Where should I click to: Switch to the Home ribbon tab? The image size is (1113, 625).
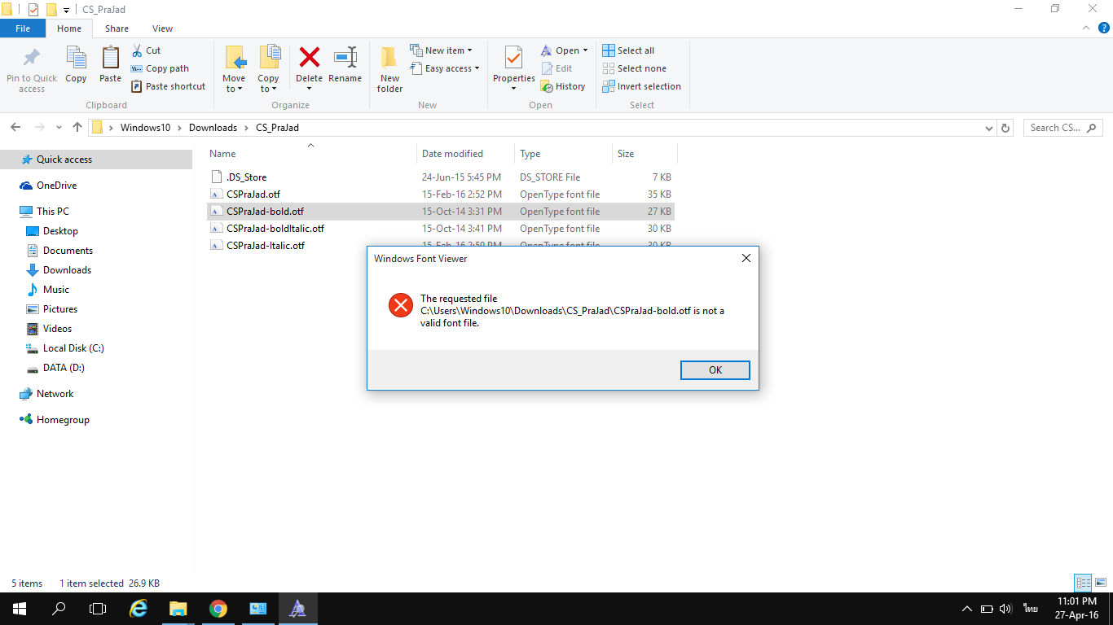pyautogui.click(x=69, y=28)
